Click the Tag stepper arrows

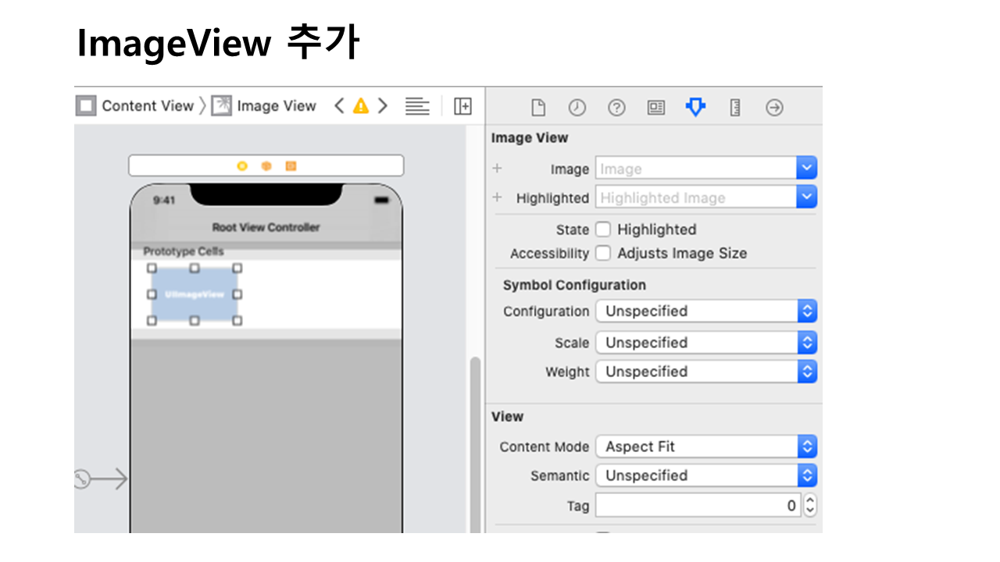pos(810,506)
